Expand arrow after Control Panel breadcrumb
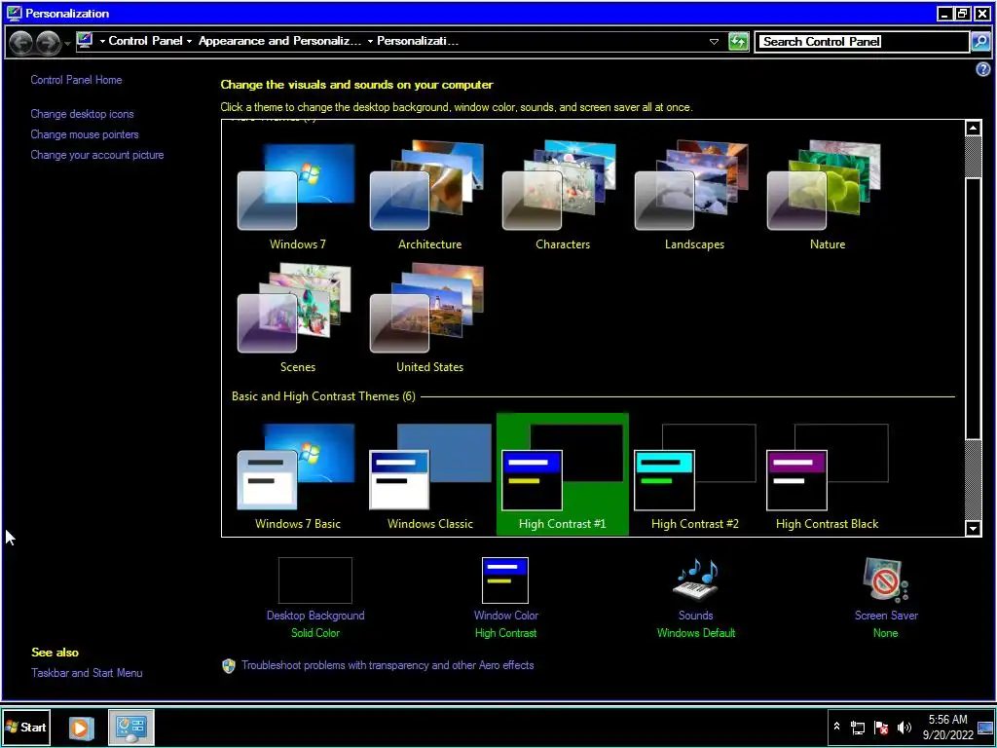The width and height of the screenshot is (997, 748). point(189,41)
